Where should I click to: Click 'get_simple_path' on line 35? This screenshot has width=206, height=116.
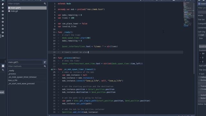pos(88,101)
